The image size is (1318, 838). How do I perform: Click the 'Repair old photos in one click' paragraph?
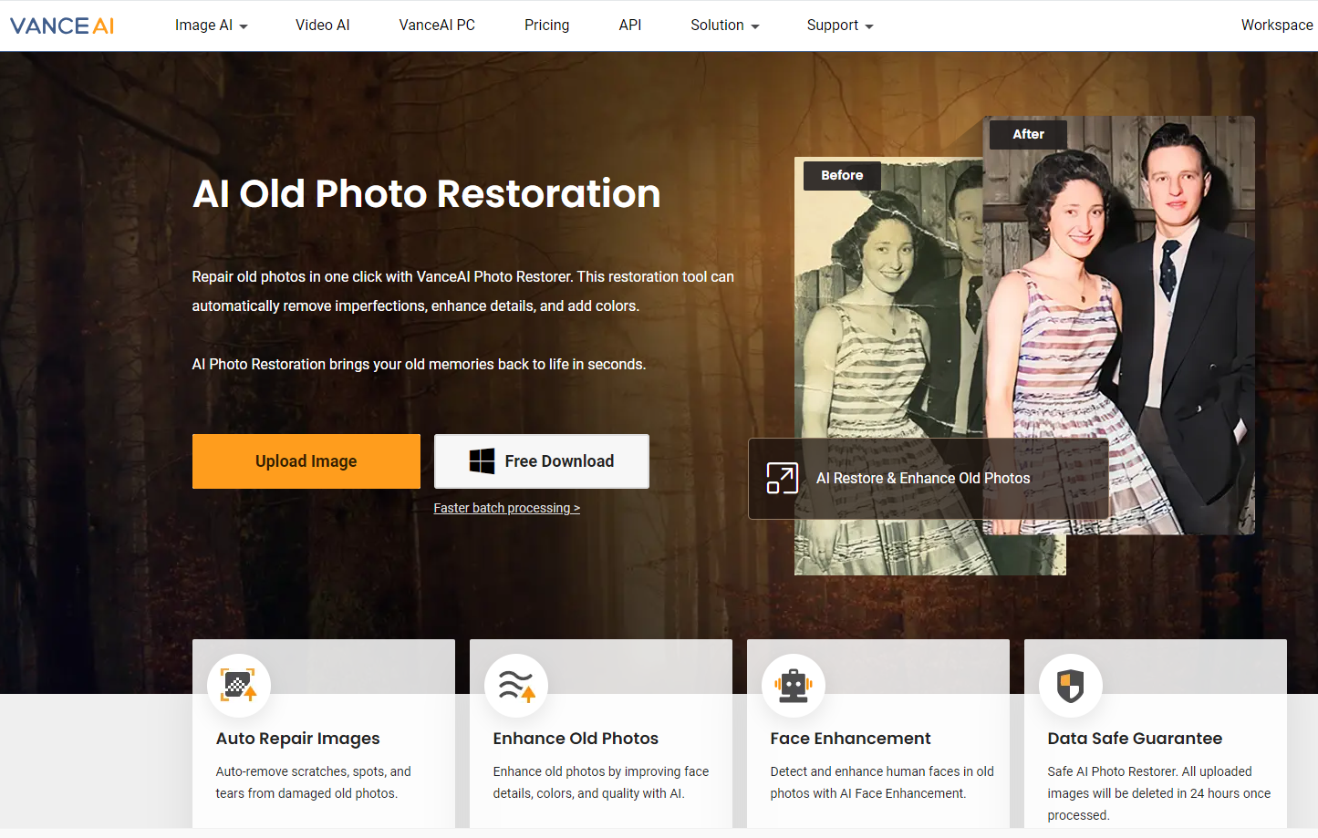point(463,291)
